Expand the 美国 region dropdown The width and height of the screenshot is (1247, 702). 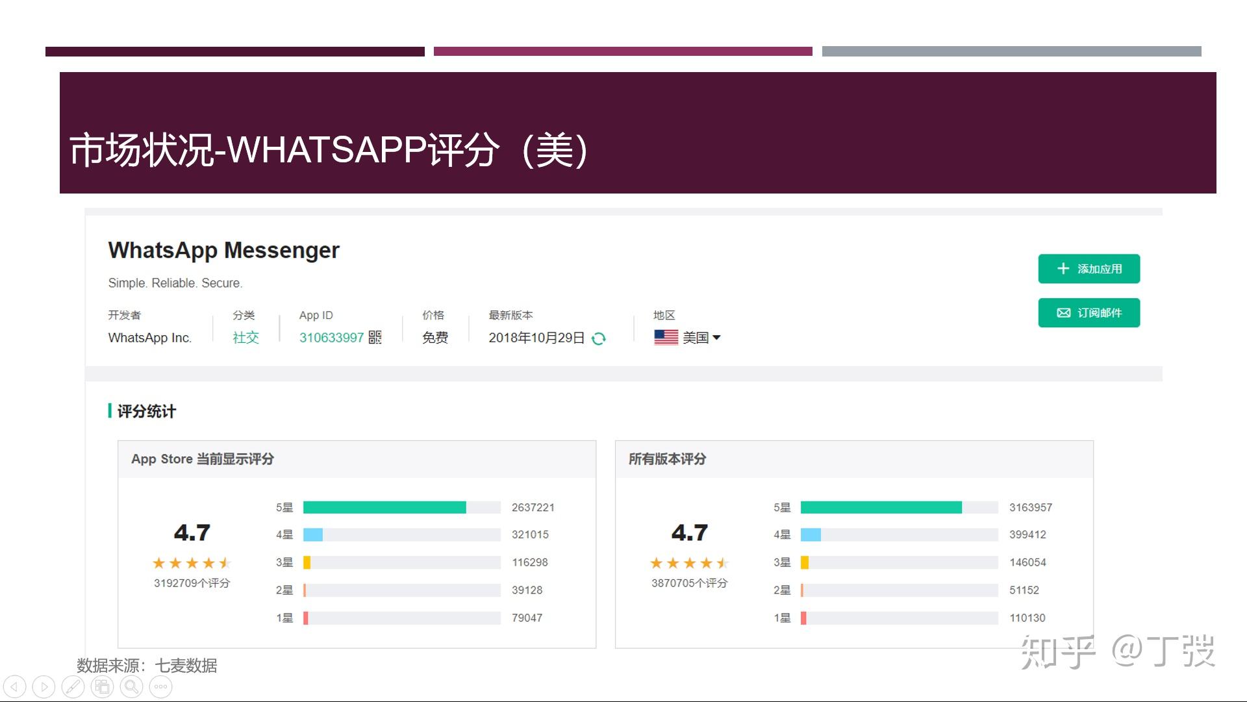[702, 338]
